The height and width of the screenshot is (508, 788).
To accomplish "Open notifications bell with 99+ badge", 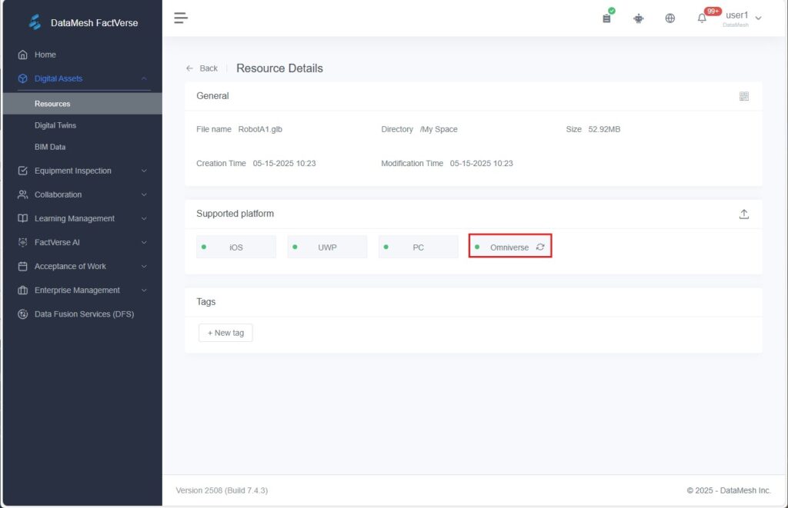I will (x=702, y=18).
